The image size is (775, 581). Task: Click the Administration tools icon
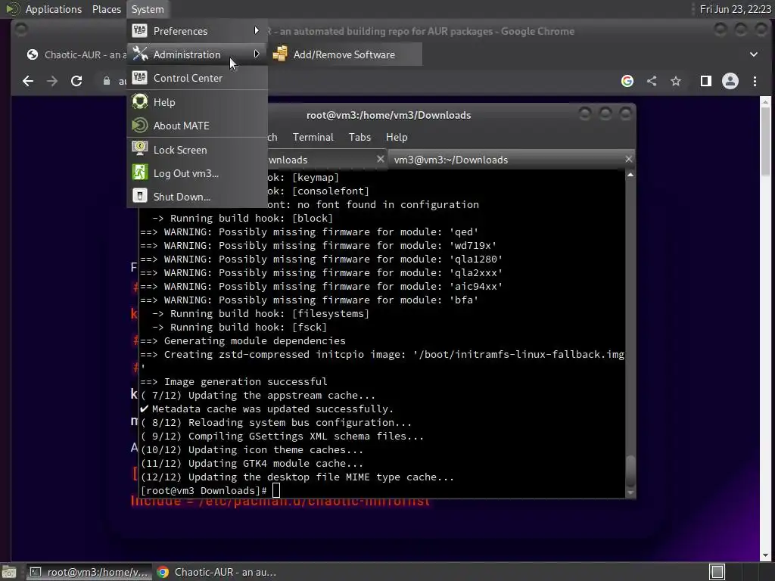140,54
